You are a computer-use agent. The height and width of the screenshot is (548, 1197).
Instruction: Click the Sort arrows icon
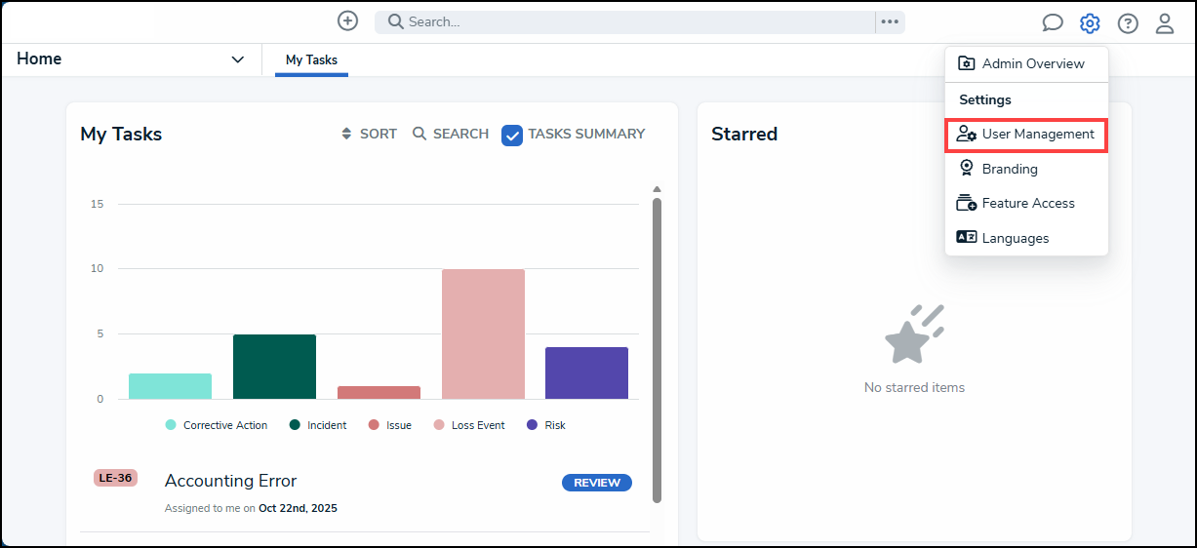pyautogui.click(x=346, y=134)
